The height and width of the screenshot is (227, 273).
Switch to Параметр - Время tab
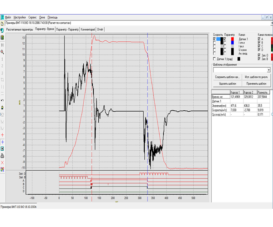[45, 29]
